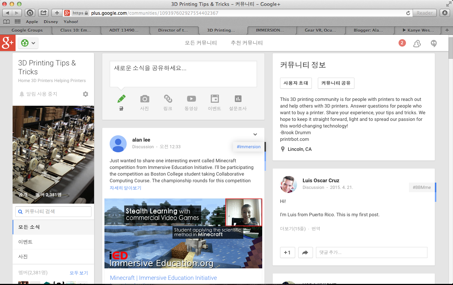This screenshot has width=453, height=285.
Task: Click the community 3D printers cover photo
Action: click(53, 155)
